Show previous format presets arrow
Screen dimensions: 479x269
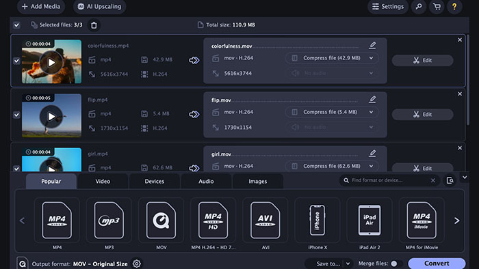click(22, 221)
